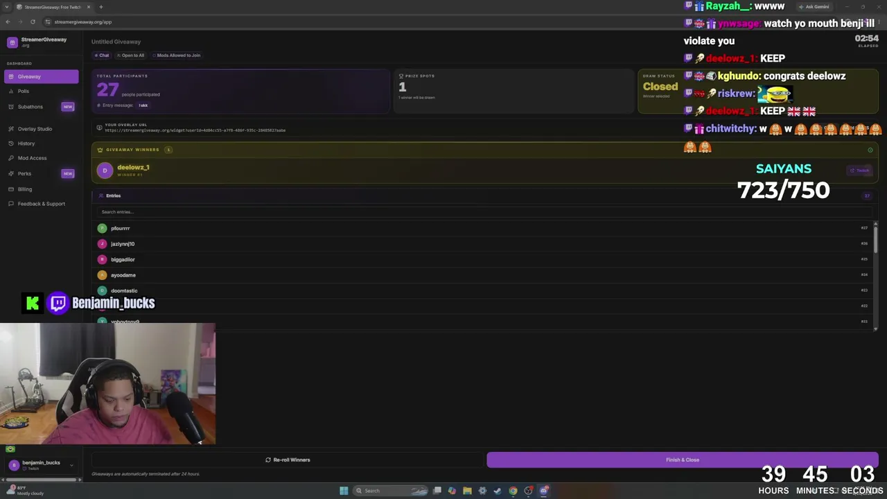
Task: Open the weather widget on taskbar
Action: [x=25, y=491]
